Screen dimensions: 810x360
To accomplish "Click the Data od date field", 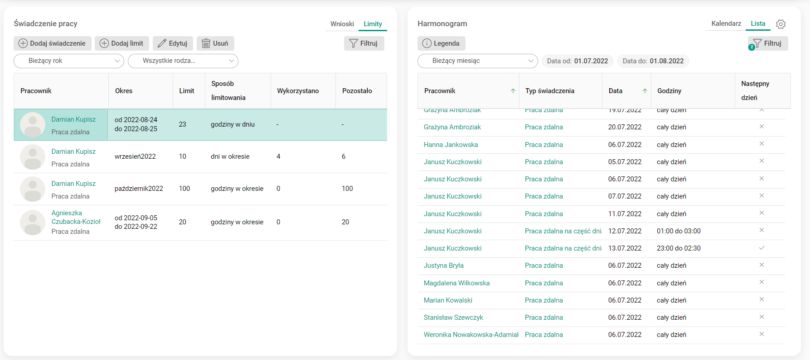I will click(x=577, y=61).
